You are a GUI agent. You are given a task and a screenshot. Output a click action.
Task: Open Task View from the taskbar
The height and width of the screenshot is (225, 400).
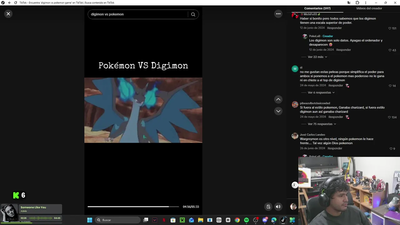[x=146, y=220]
